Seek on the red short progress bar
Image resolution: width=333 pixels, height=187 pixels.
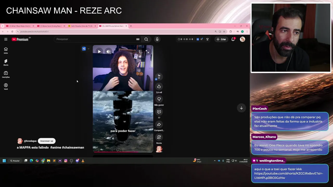123,152
